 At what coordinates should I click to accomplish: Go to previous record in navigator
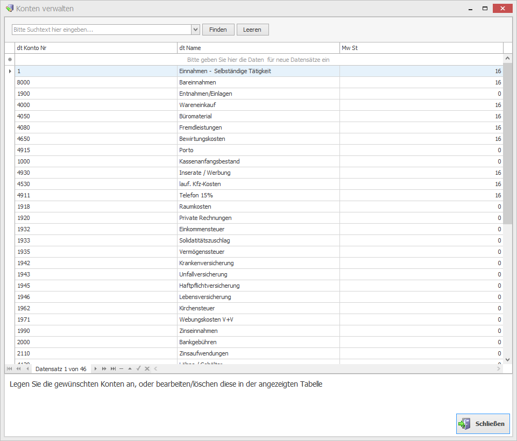click(x=27, y=369)
